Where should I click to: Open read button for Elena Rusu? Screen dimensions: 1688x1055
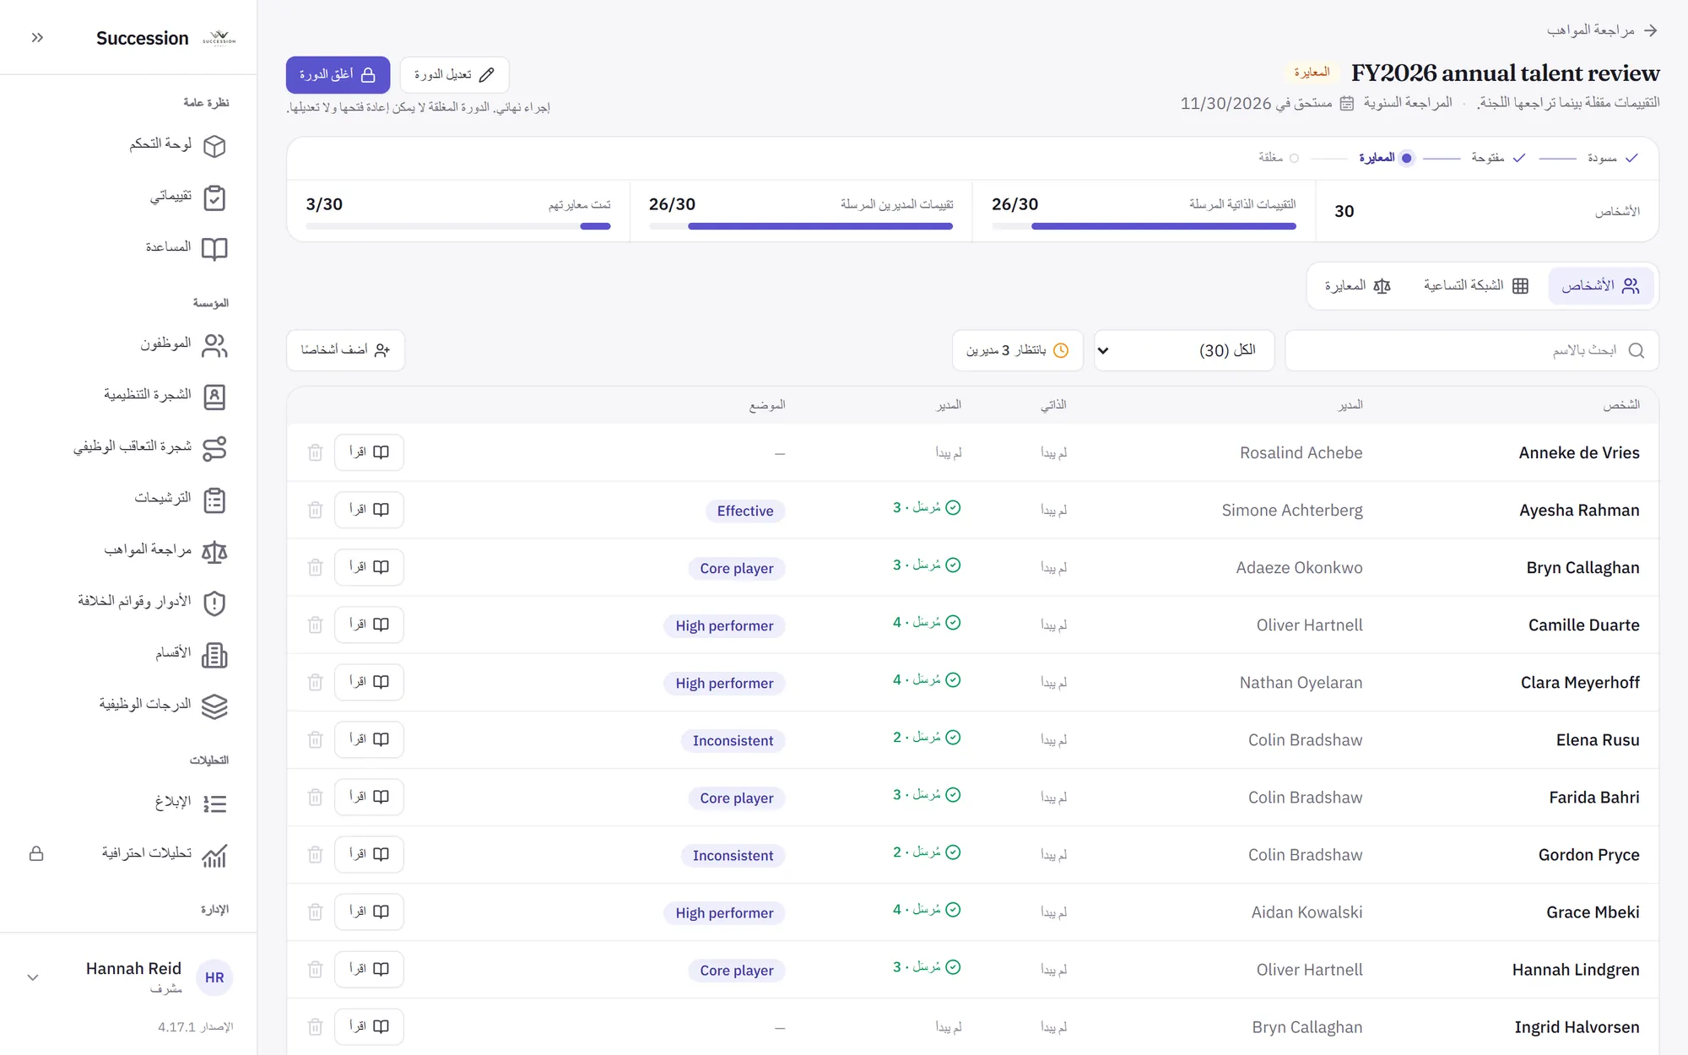[x=369, y=739]
